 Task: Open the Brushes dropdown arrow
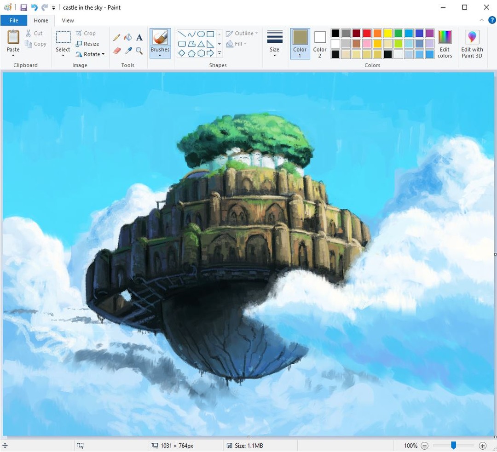[160, 56]
